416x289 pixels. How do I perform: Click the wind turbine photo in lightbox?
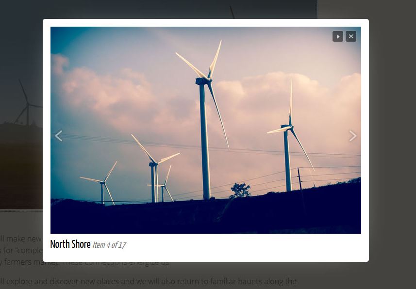tap(206, 130)
